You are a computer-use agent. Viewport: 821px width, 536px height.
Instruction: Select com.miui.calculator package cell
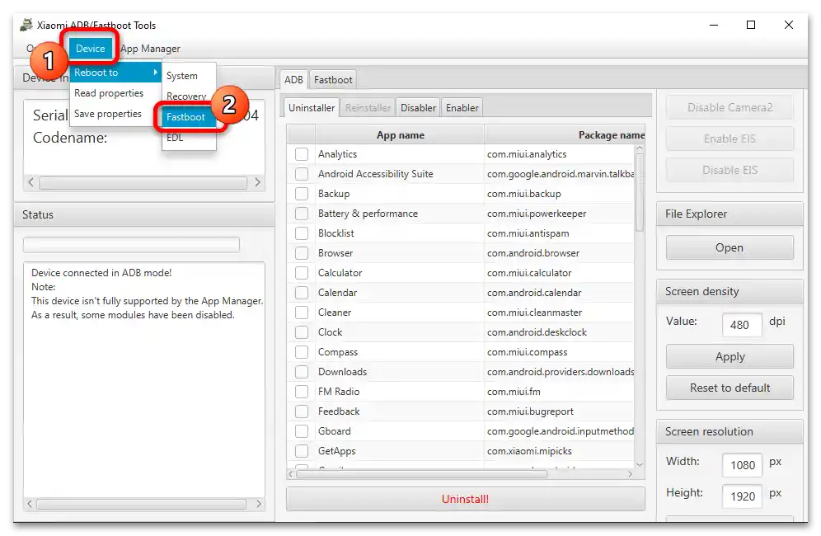[559, 273]
